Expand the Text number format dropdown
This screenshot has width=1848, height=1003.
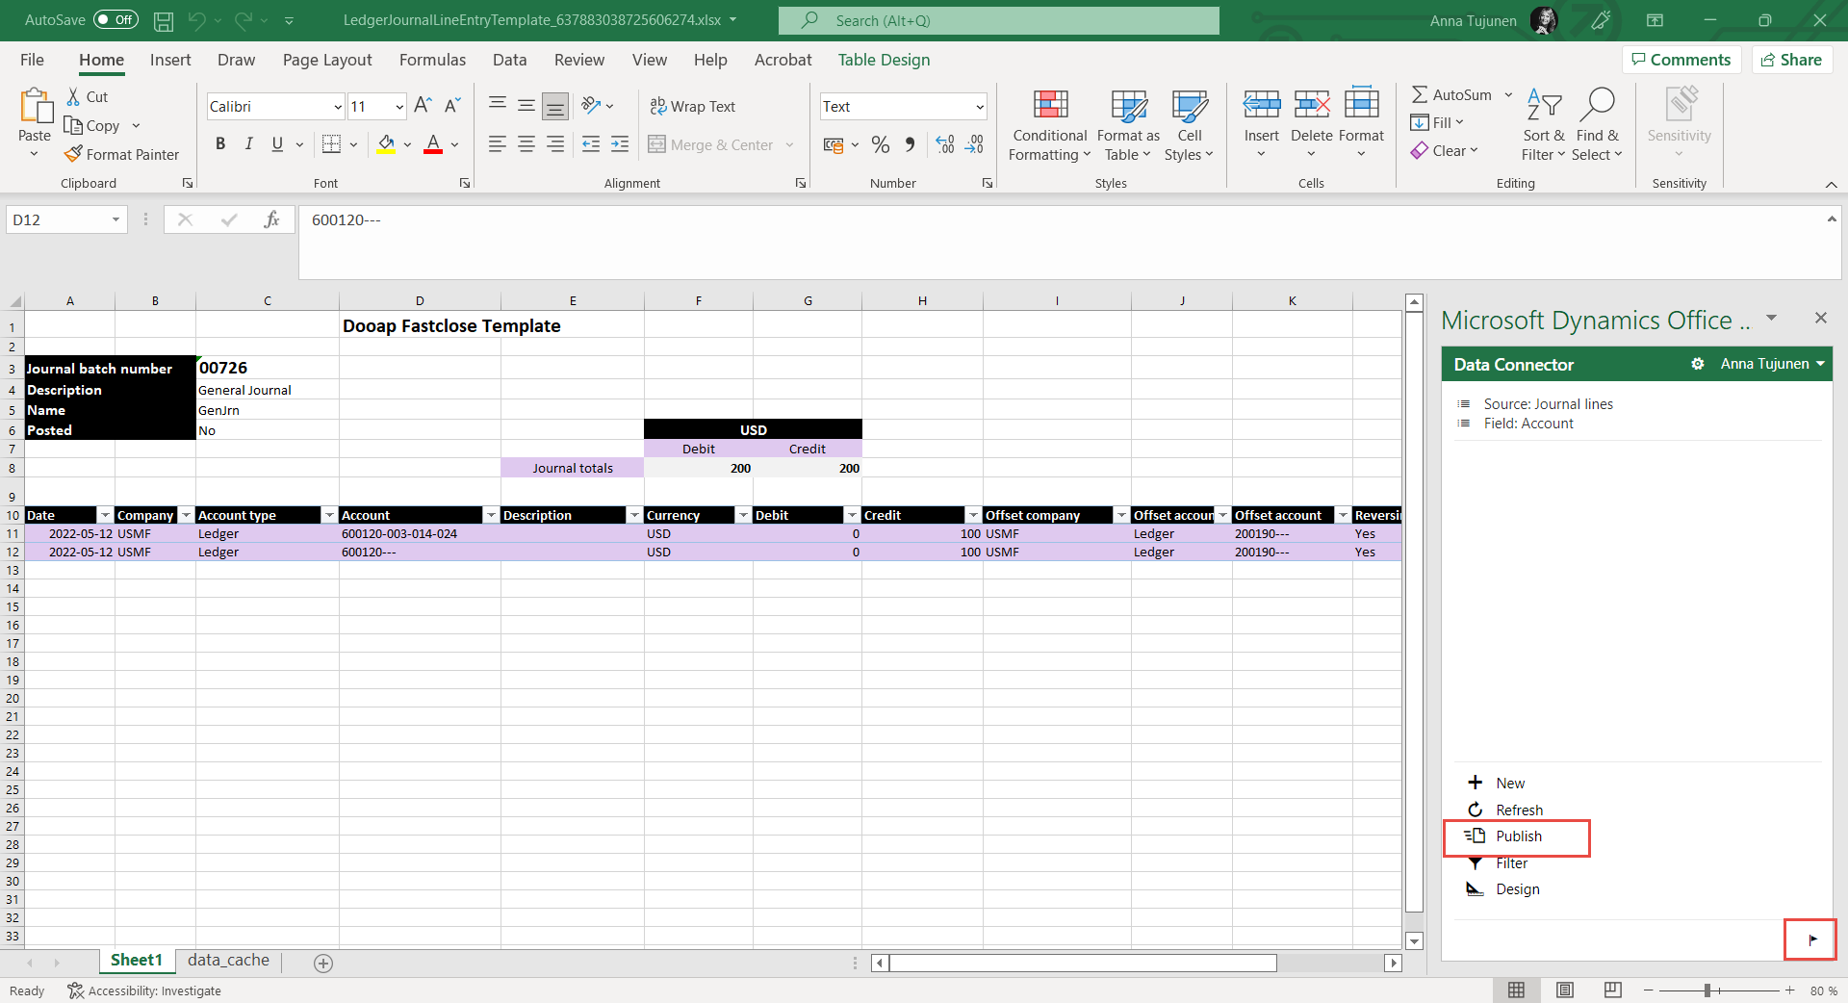click(980, 107)
